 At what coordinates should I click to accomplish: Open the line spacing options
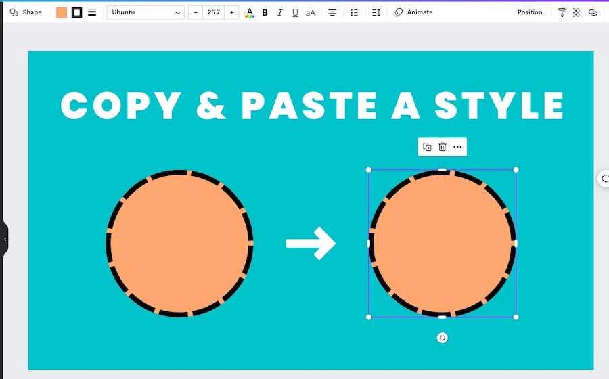(376, 12)
